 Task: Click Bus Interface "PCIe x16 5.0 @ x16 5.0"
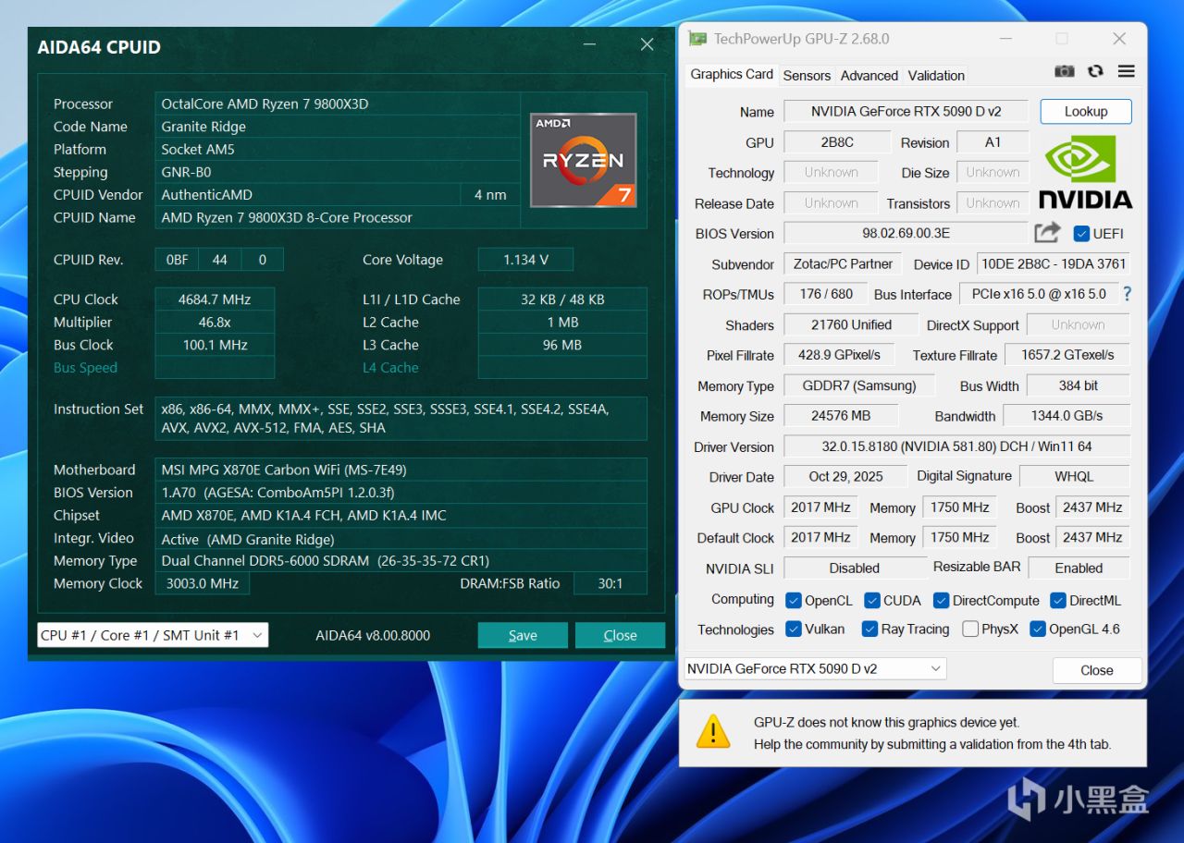point(1039,294)
